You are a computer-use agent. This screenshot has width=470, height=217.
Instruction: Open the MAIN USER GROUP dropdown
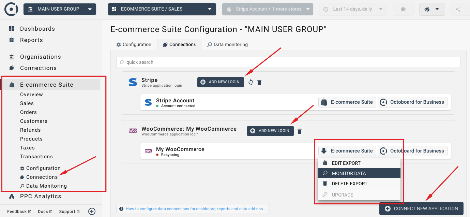point(60,9)
